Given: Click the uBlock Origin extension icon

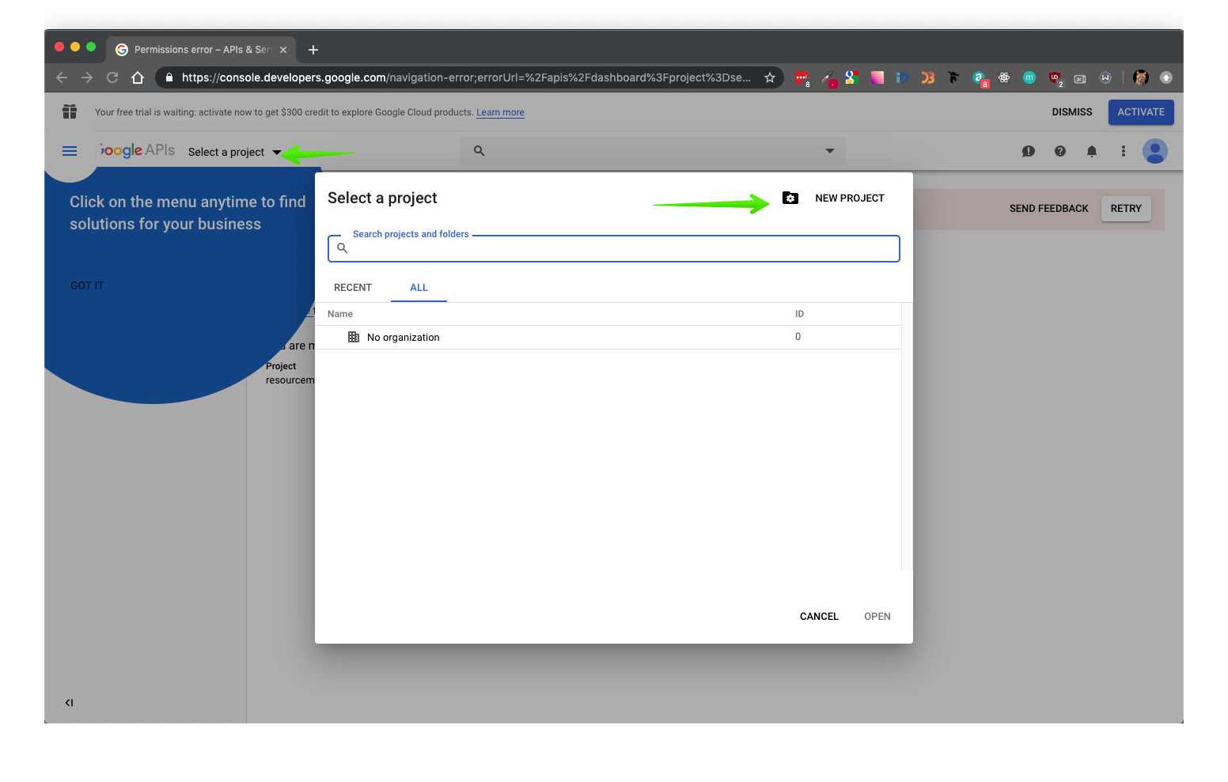Looking at the screenshot, I should (x=1053, y=77).
